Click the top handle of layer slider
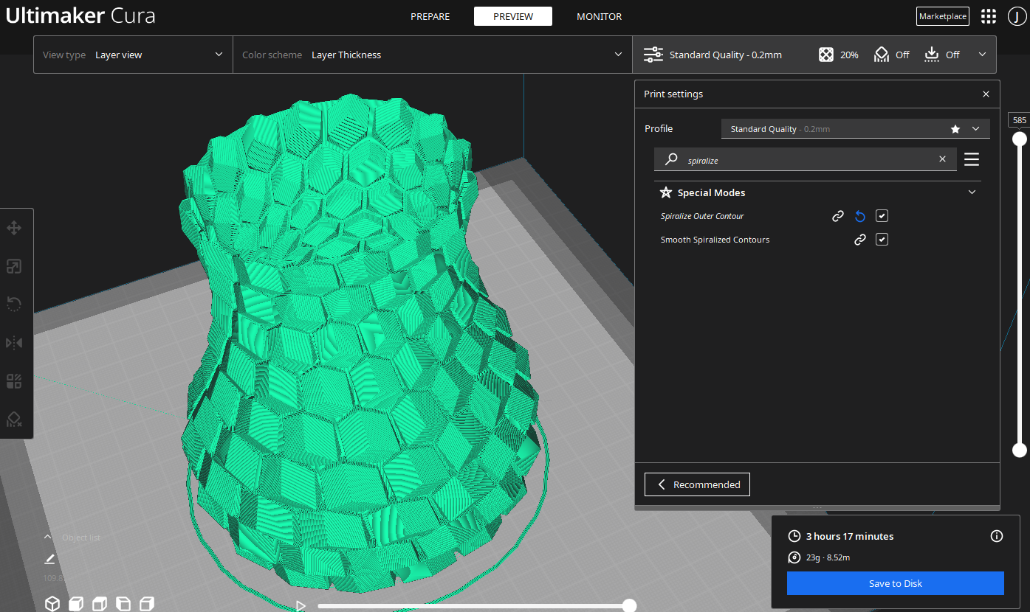Image resolution: width=1030 pixels, height=612 pixels. point(1020,139)
